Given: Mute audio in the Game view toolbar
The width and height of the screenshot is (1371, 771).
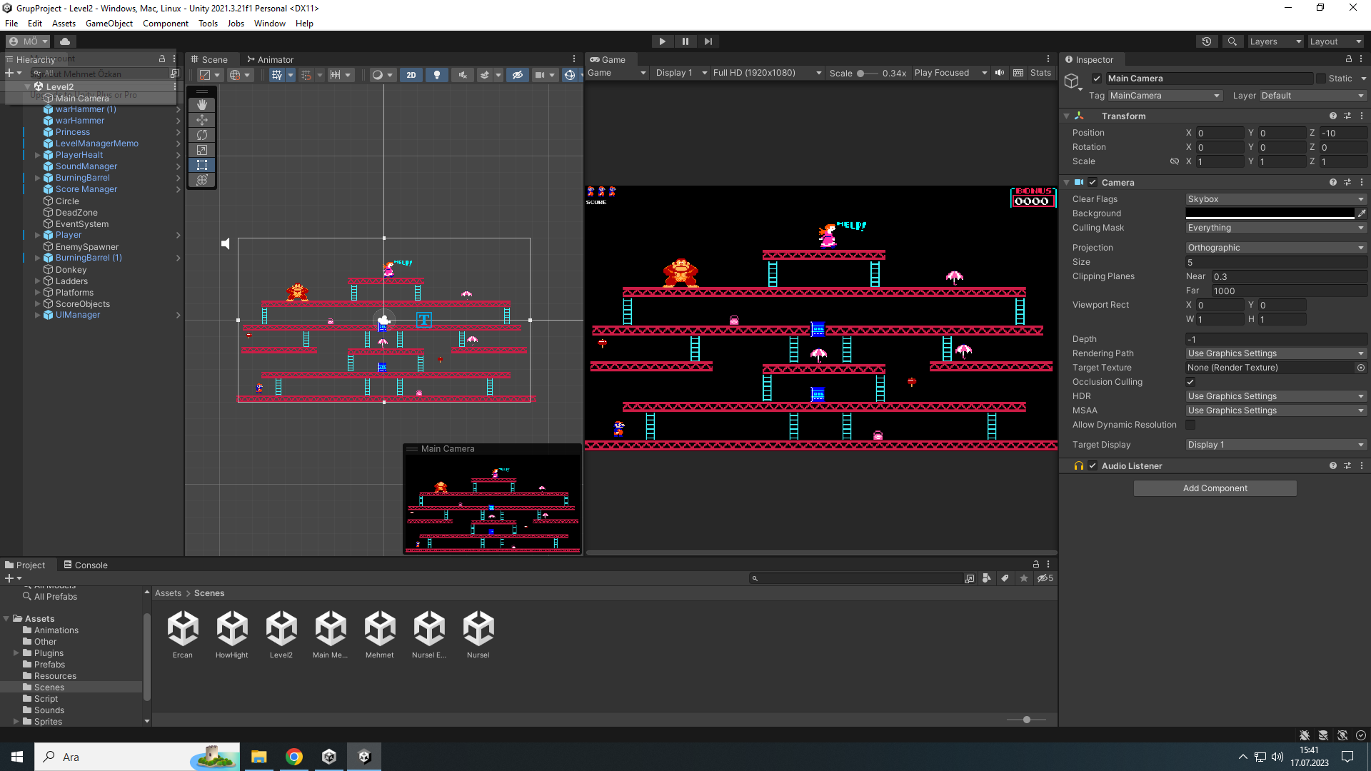Looking at the screenshot, I should coord(999,72).
